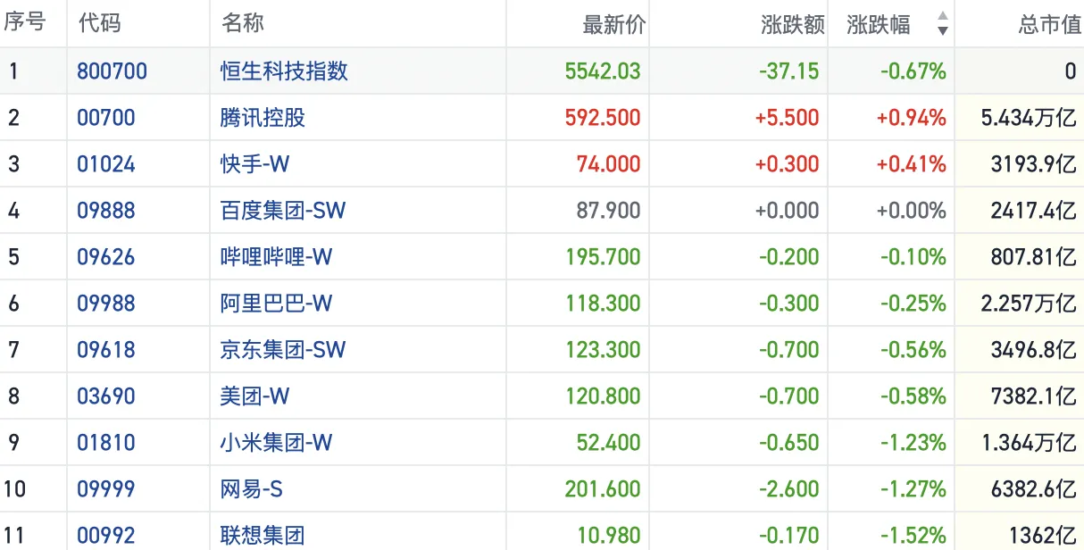
Task: Select change amount -0.650
Action: click(x=788, y=443)
